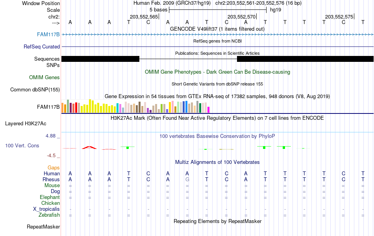Click the 4.88 PhyloP upper scale value
Viewport: 374px width, 236px height.
click(x=50, y=136)
